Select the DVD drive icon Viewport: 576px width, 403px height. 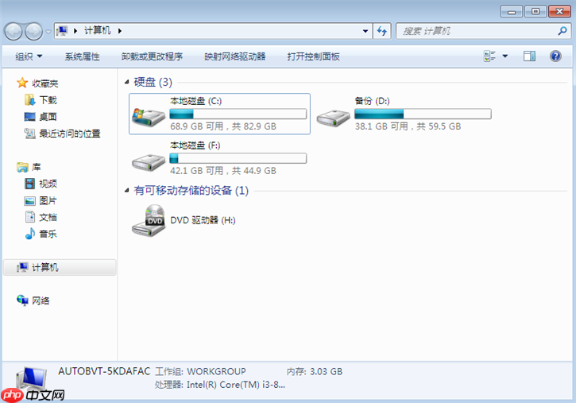coord(149,220)
